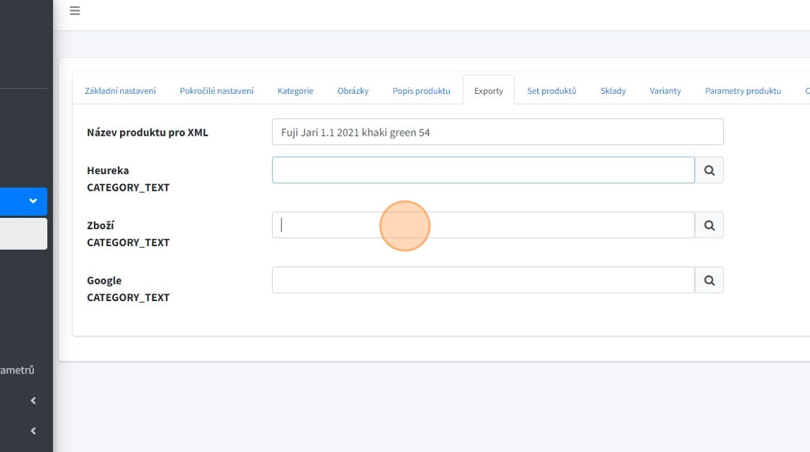Select the Popis produktu tab
Viewport: 810px width, 452px height.
pyautogui.click(x=421, y=91)
